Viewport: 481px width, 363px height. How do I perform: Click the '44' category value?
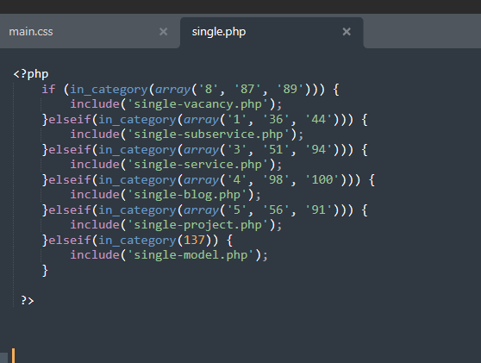click(x=319, y=119)
